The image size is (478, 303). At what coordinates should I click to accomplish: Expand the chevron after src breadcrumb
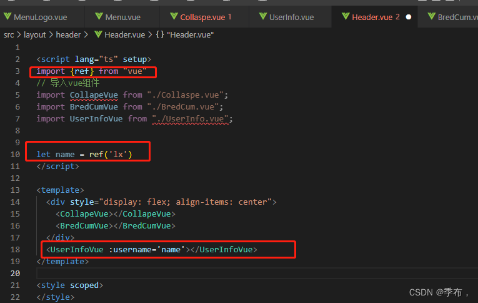click(x=19, y=35)
